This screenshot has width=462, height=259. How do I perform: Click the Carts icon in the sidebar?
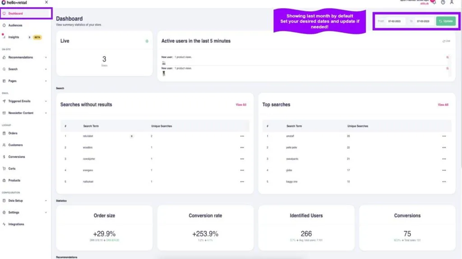pos(4,168)
